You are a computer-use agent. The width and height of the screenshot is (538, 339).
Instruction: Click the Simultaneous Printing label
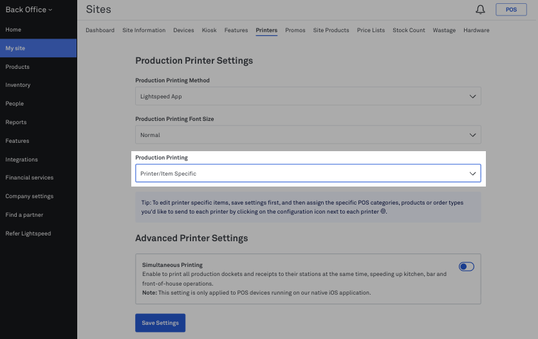[172, 265]
